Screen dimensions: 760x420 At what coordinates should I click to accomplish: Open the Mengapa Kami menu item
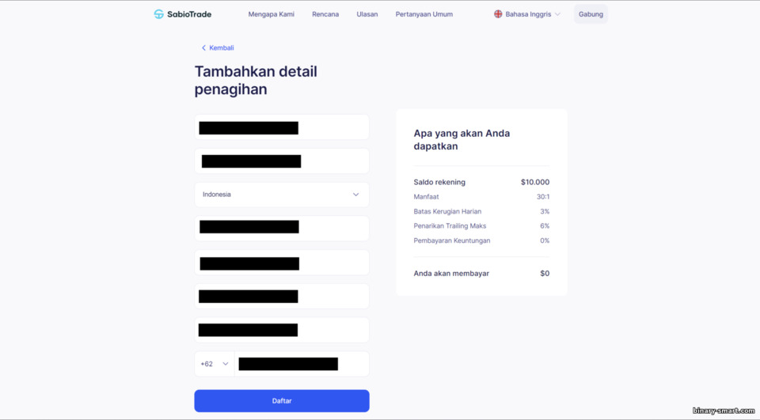[x=271, y=14]
